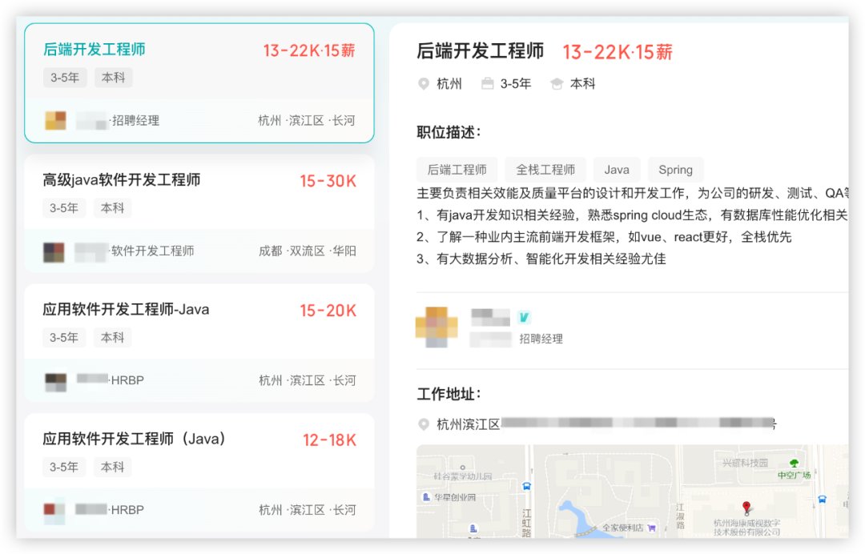Click recruiter avatar in 后端开发工程师 card
Screen dimensions: 865x554
(55, 120)
